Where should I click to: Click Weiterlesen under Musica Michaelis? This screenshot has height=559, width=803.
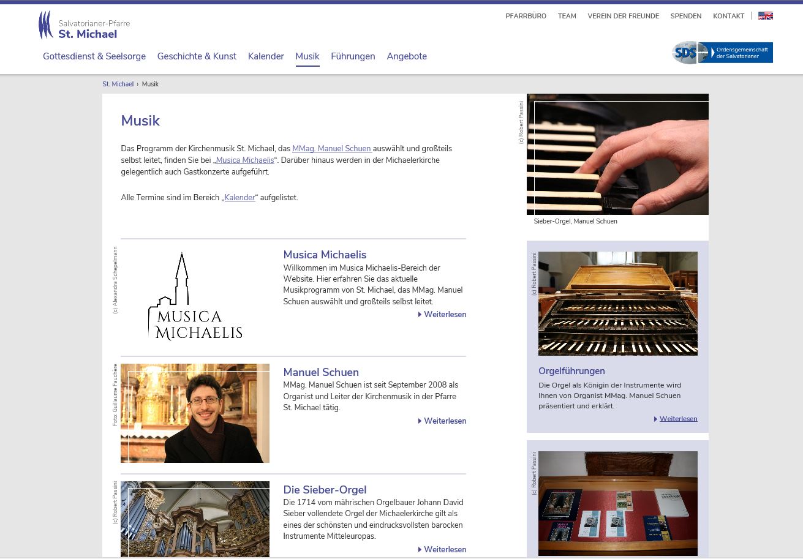coord(445,315)
